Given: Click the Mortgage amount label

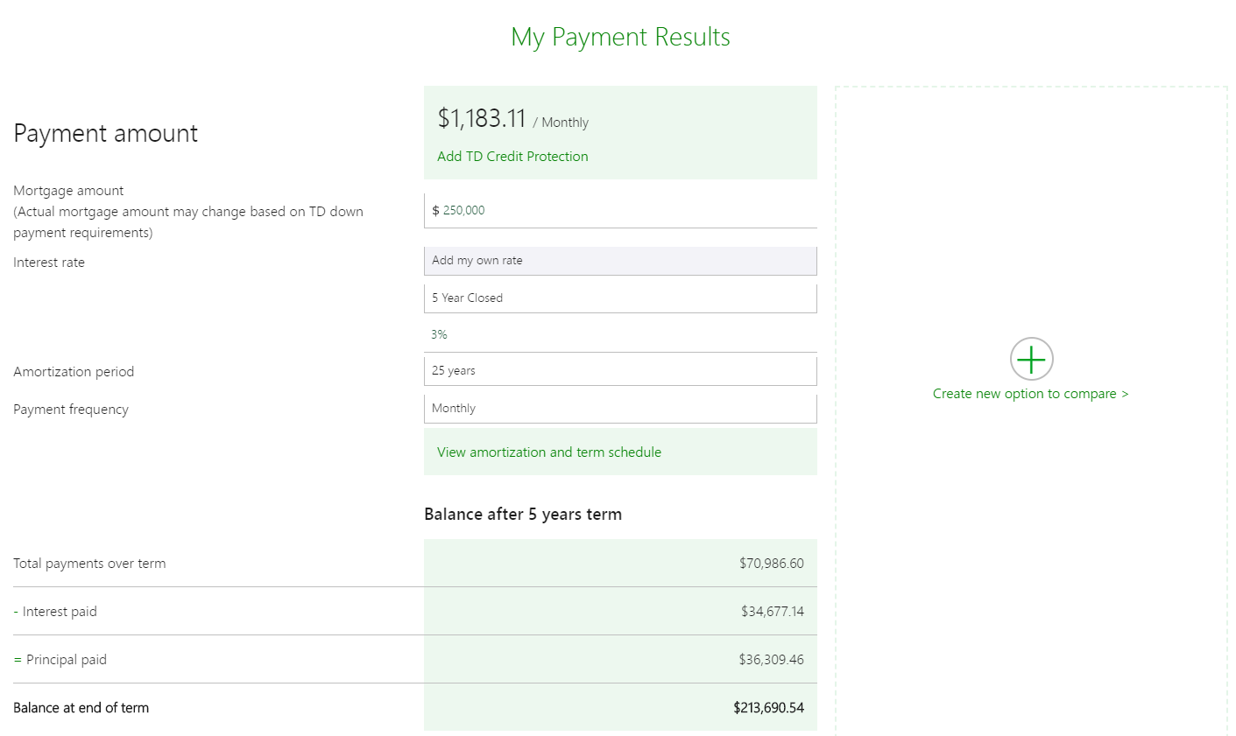Looking at the screenshot, I should pos(68,190).
